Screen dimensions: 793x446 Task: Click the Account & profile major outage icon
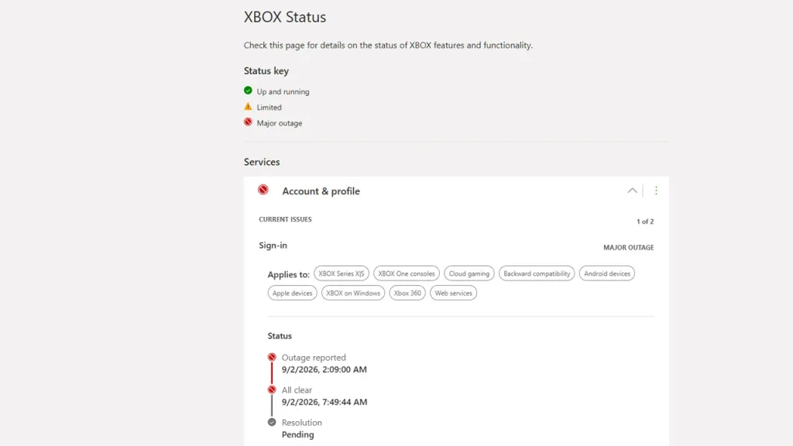(263, 190)
